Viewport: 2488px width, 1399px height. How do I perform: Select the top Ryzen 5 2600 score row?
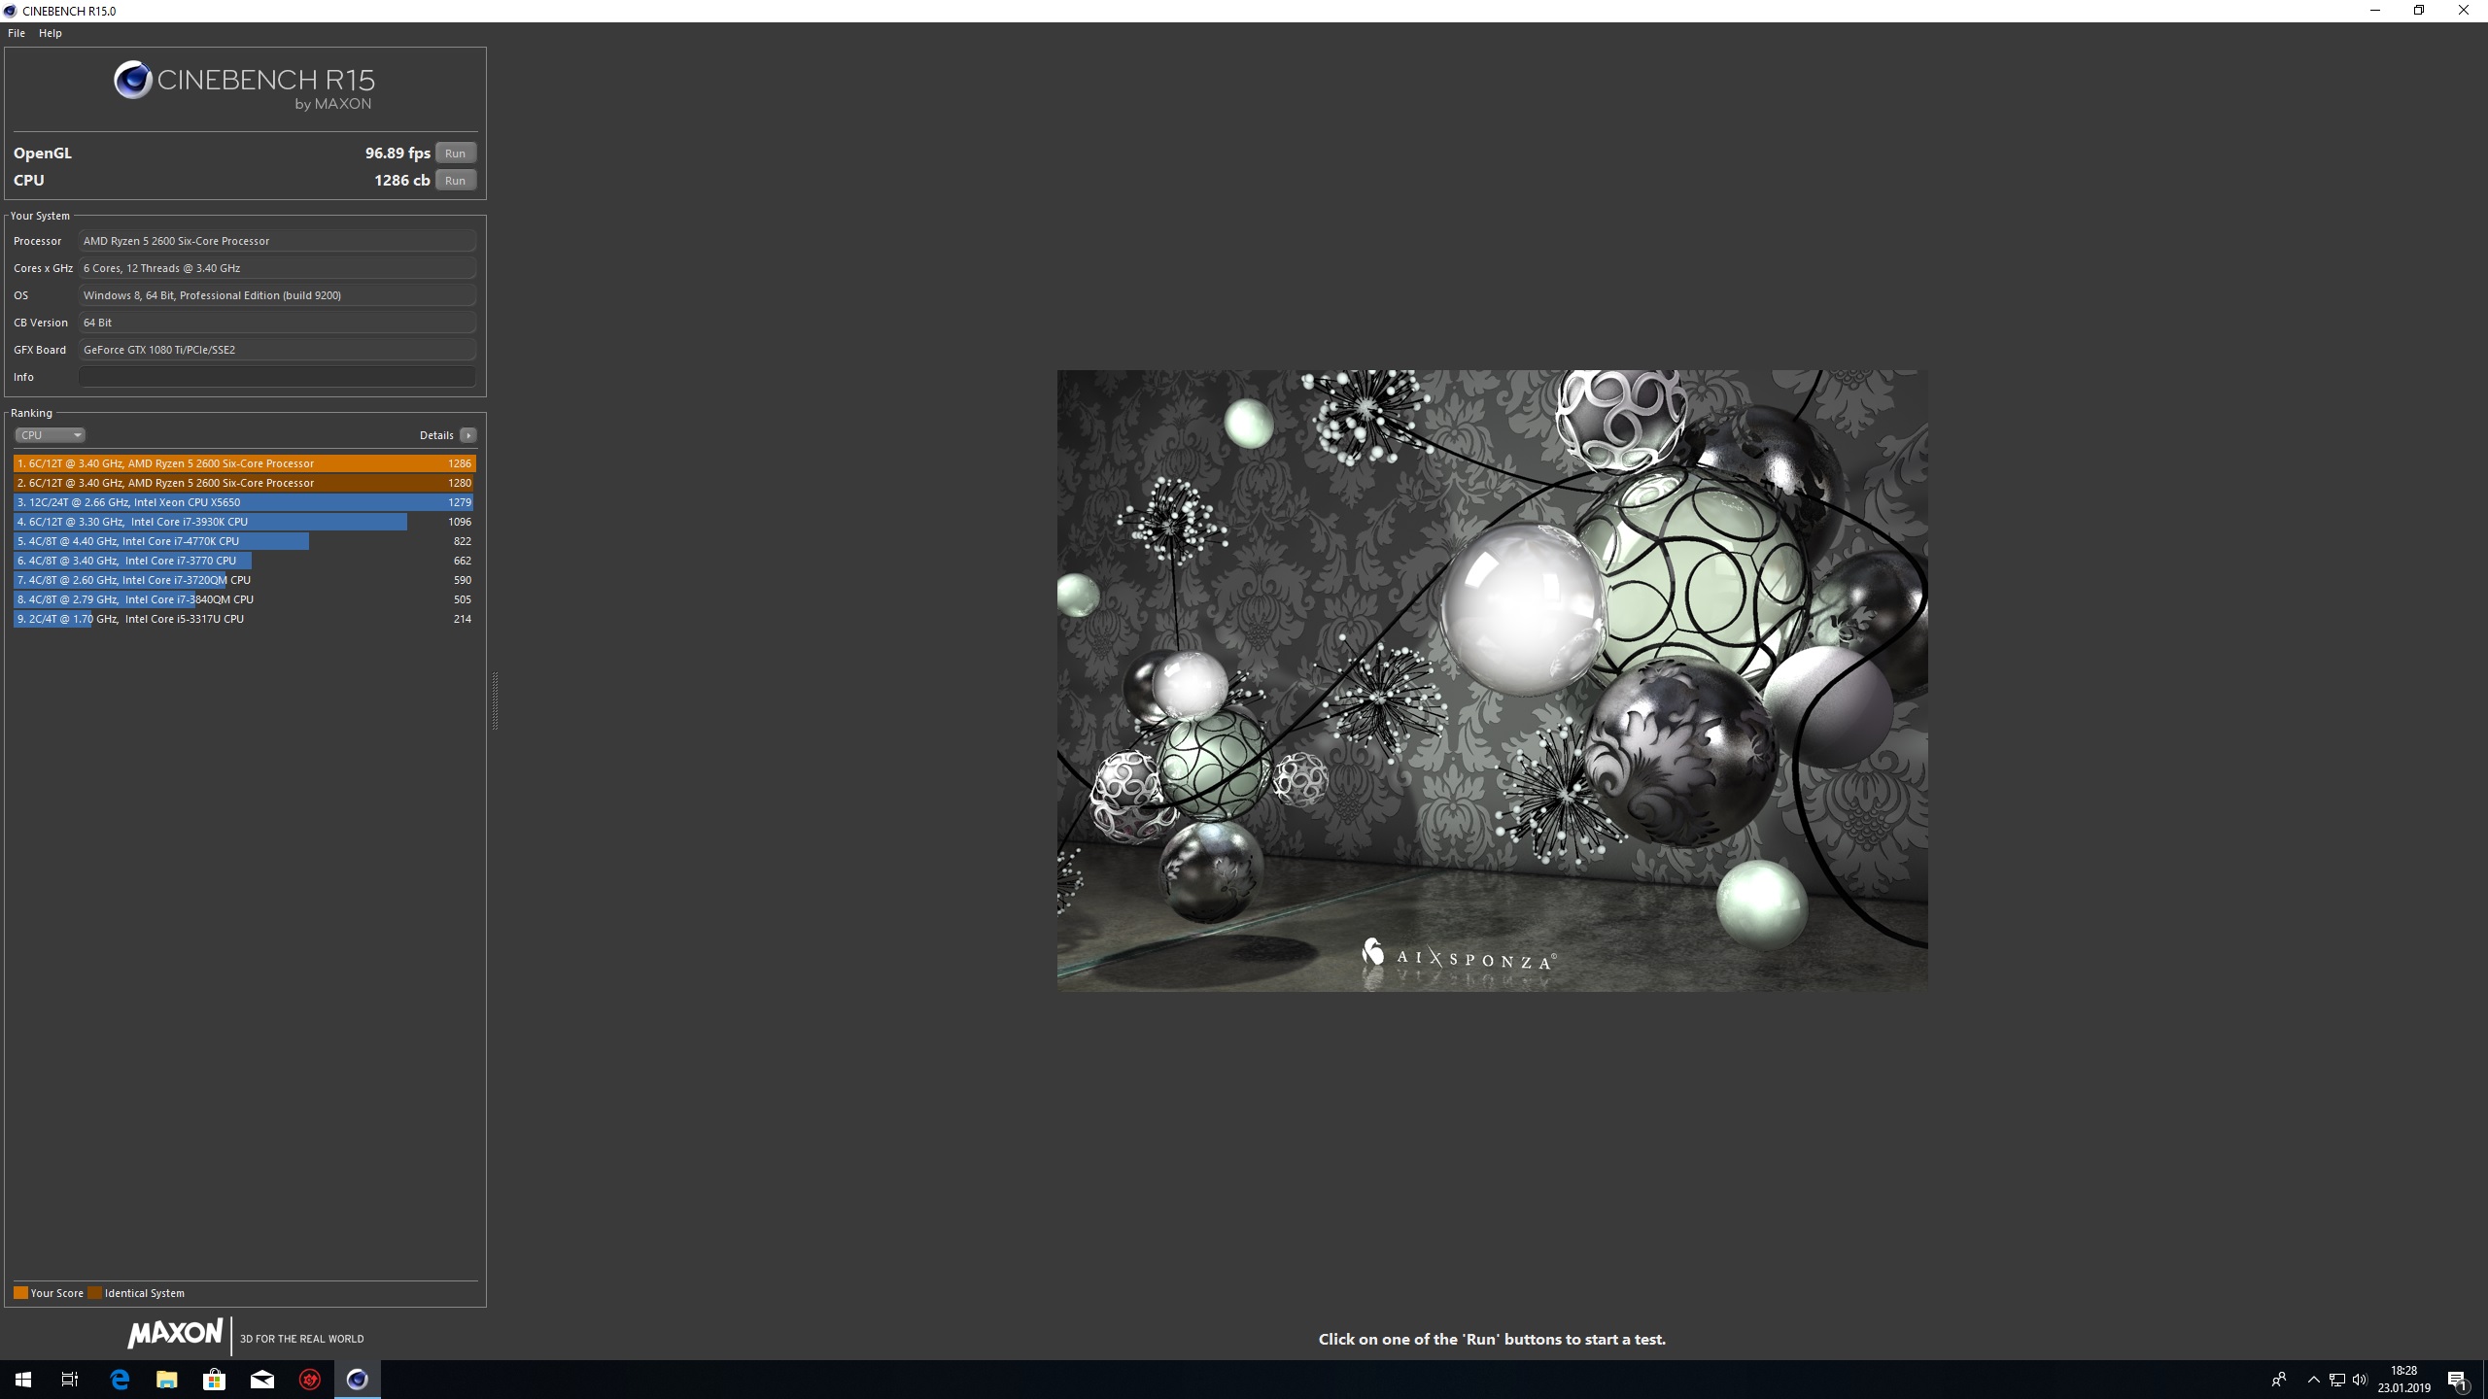pos(243,463)
